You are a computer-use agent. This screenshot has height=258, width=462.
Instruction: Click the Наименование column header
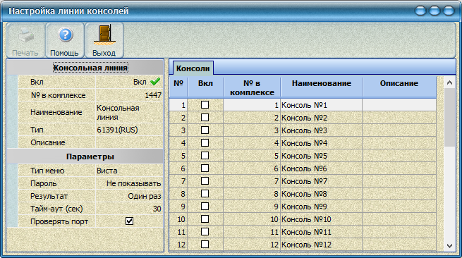coord(322,87)
